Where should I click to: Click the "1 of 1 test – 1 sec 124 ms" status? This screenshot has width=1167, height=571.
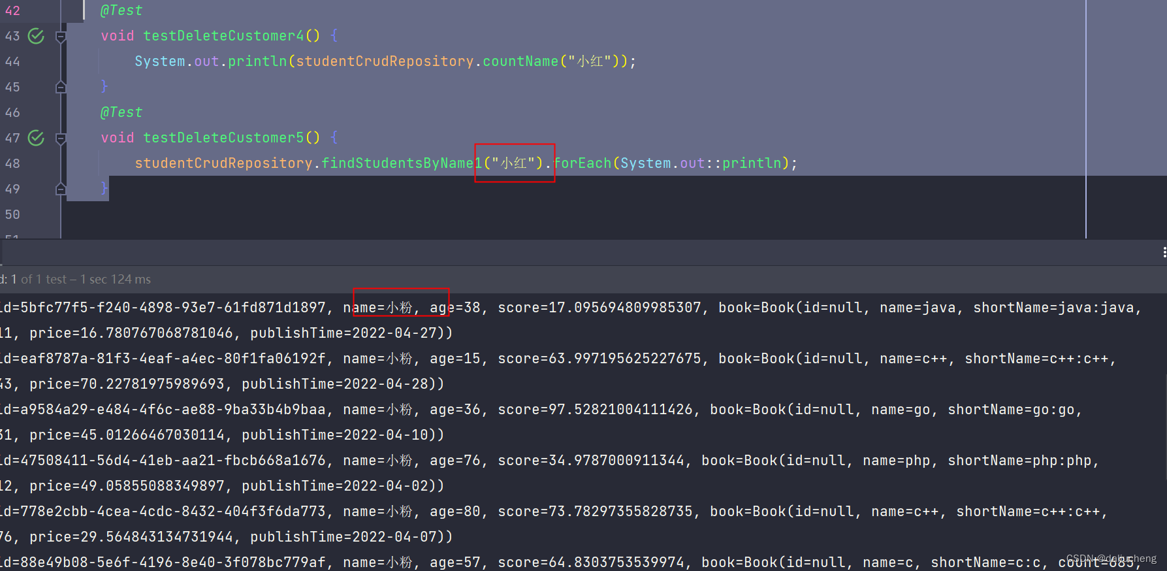[x=81, y=280]
